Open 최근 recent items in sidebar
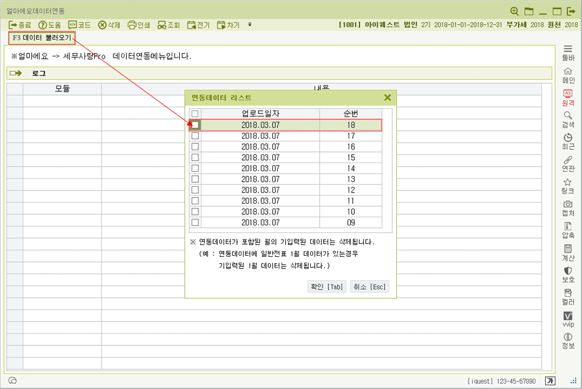 point(568,142)
